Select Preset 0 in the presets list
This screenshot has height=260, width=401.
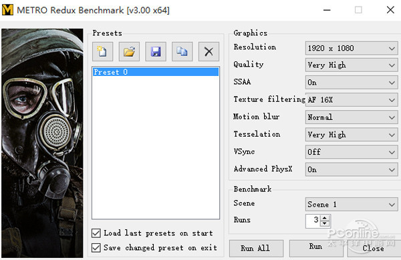[156, 72]
